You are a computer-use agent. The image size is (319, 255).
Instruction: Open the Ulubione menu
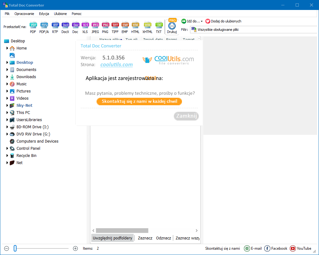click(x=60, y=14)
